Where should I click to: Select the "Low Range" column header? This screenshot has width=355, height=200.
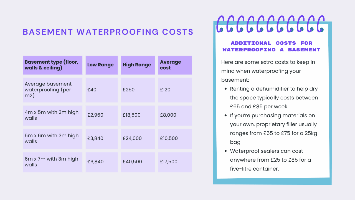point(102,65)
